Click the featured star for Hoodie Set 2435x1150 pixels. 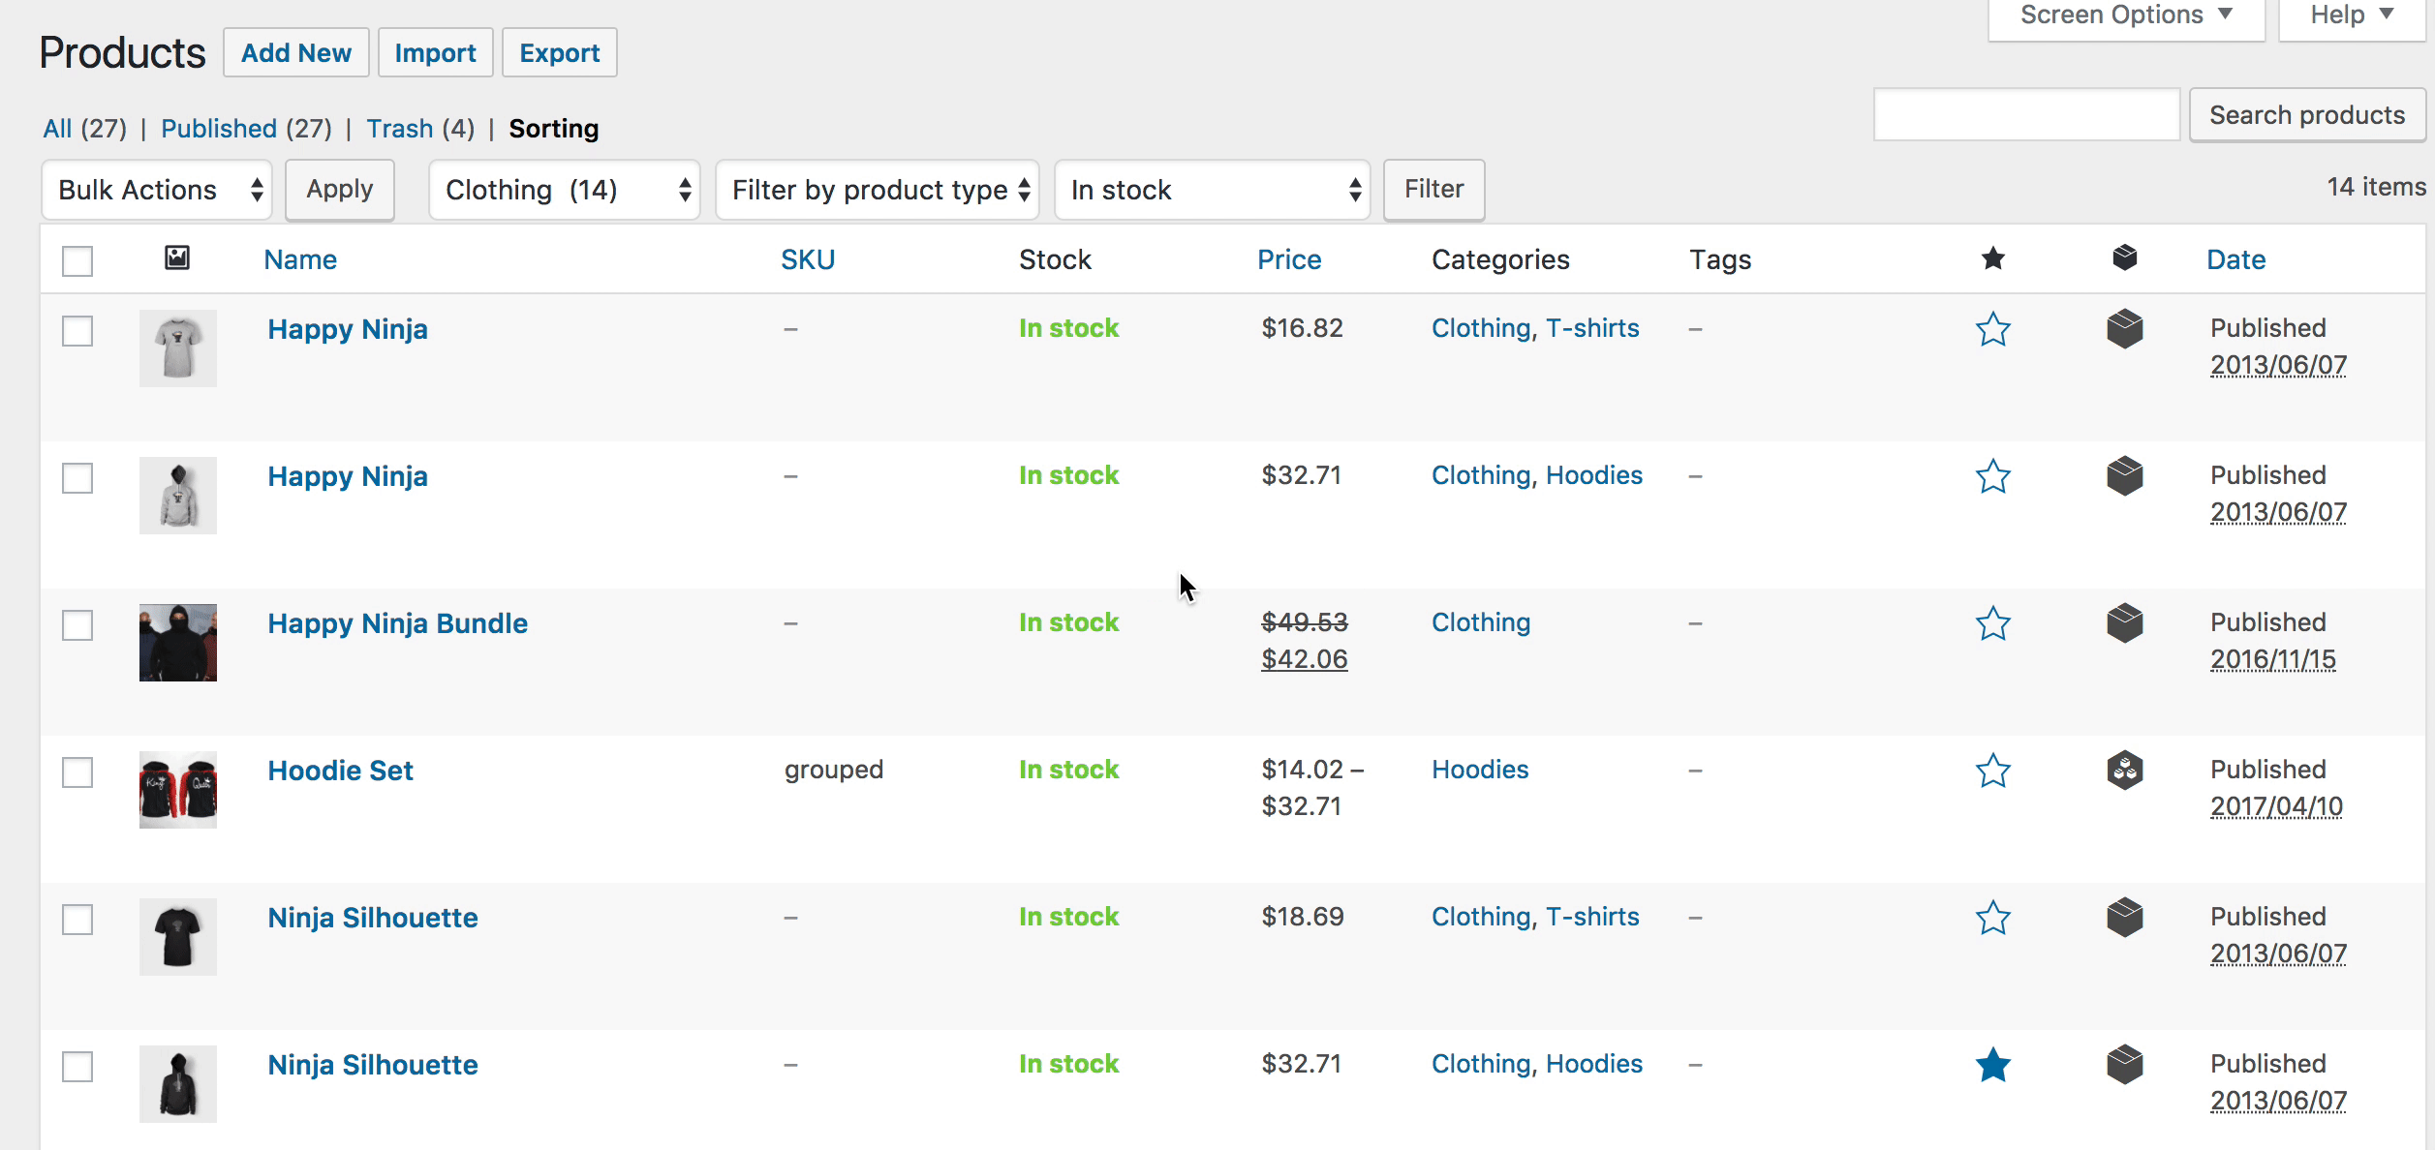pos(1992,772)
